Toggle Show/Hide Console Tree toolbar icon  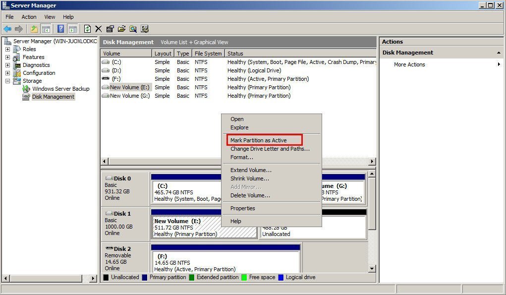(x=46, y=29)
